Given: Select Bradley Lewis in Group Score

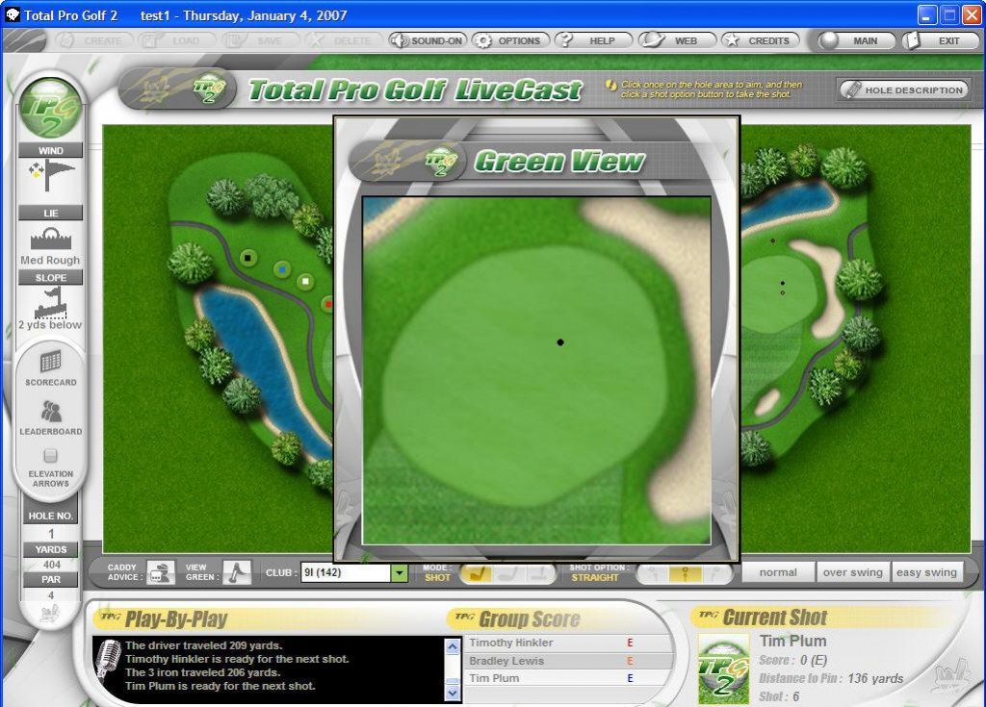Looking at the screenshot, I should point(568,661).
